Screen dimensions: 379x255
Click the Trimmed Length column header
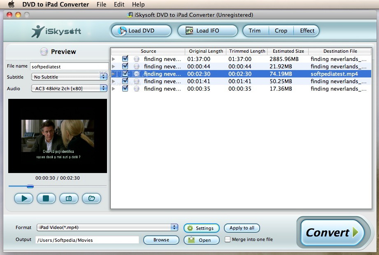click(x=247, y=51)
